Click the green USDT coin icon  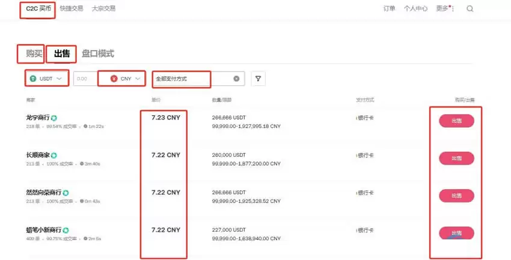pos(34,79)
